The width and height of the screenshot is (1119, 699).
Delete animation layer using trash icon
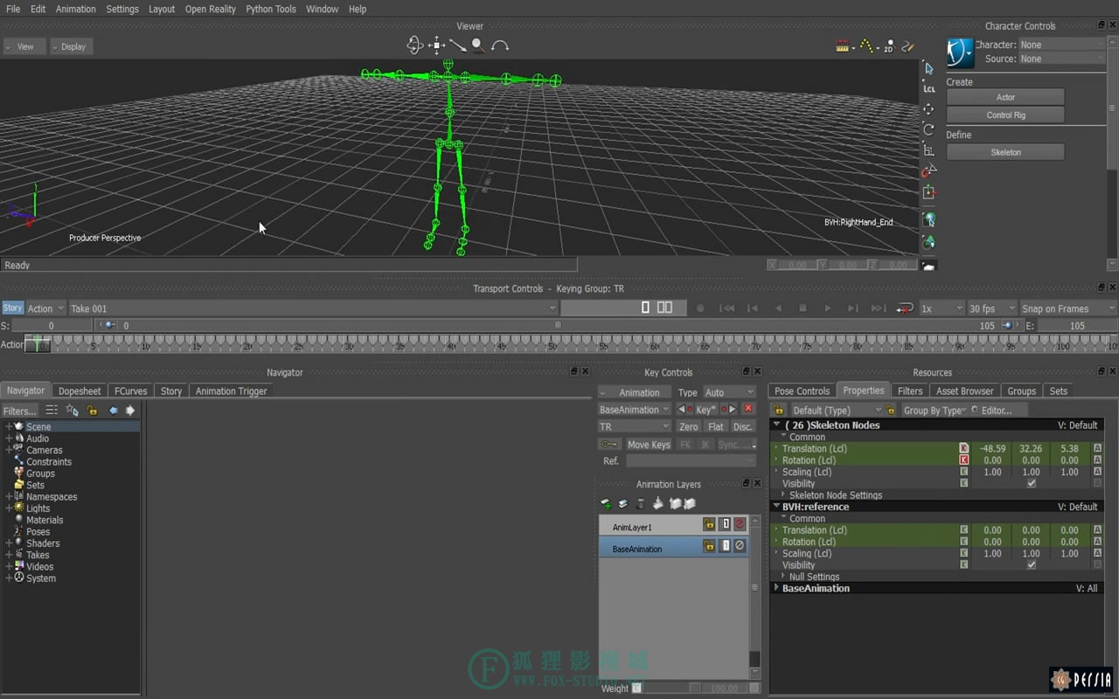[x=641, y=504]
